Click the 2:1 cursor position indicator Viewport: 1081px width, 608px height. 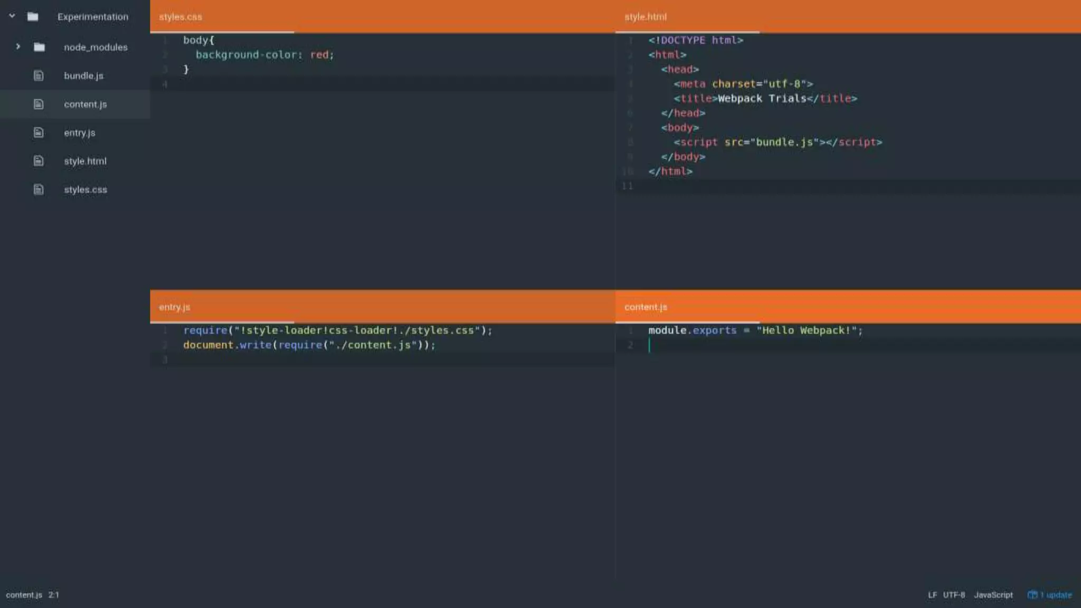54,595
